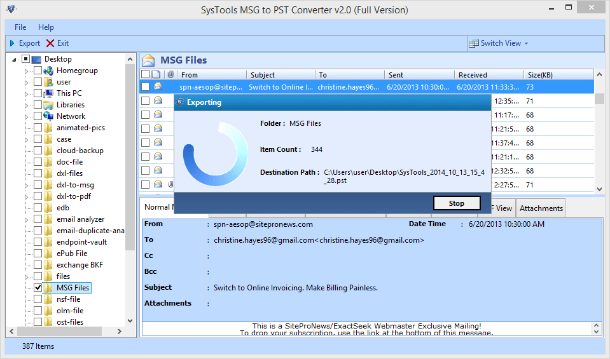The width and height of the screenshot is (610, 359).
Task: Click the ePub File folder icon
Action: [x=48, y=254]
